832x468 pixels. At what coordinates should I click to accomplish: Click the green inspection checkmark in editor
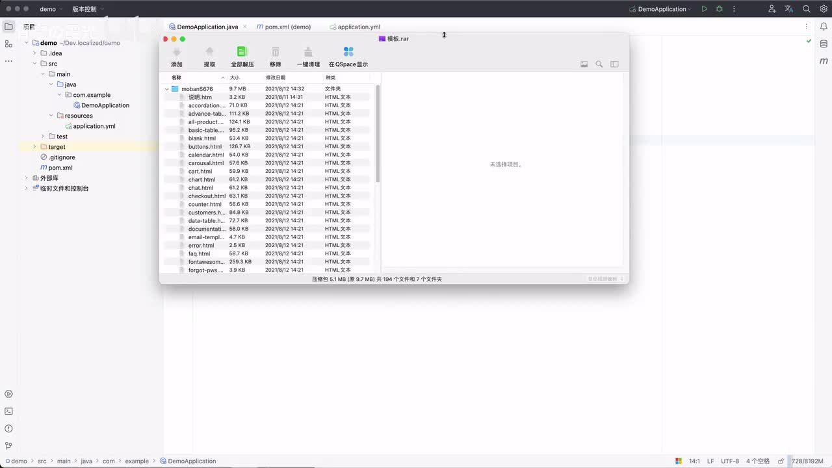pyautogui.click(x=809, y=41)
